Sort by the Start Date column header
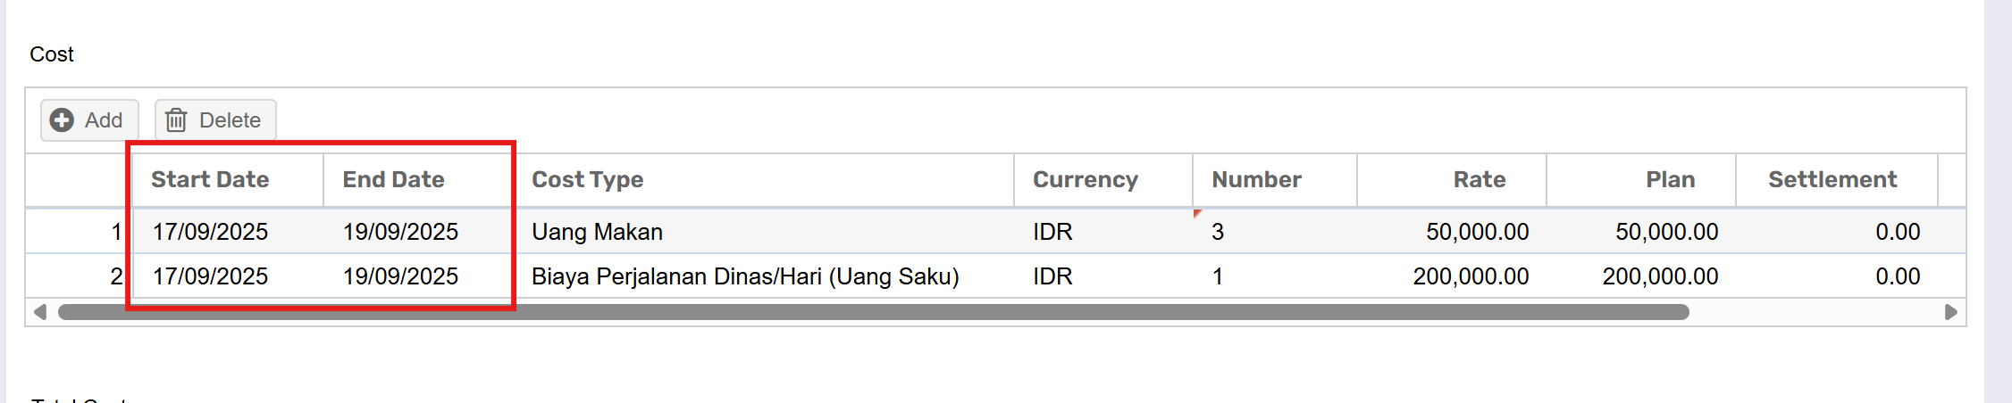 point(210,179)
